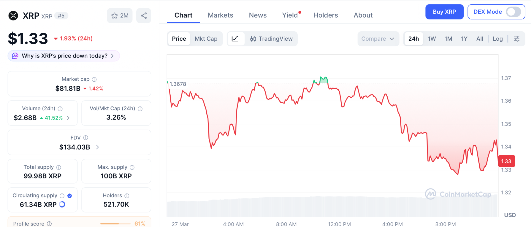This screenshot has width=531, height=227.
Task: Click the Circulating supply info icon
Action: tap(62, 196)
